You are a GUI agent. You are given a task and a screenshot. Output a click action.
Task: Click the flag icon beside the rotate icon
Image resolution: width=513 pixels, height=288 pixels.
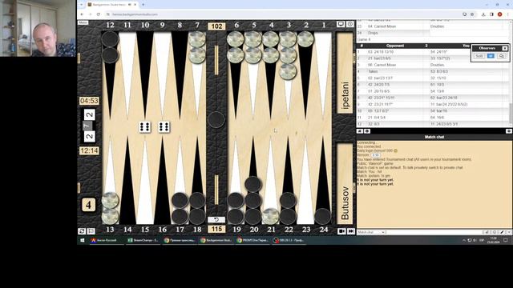[x=91, y=231]
